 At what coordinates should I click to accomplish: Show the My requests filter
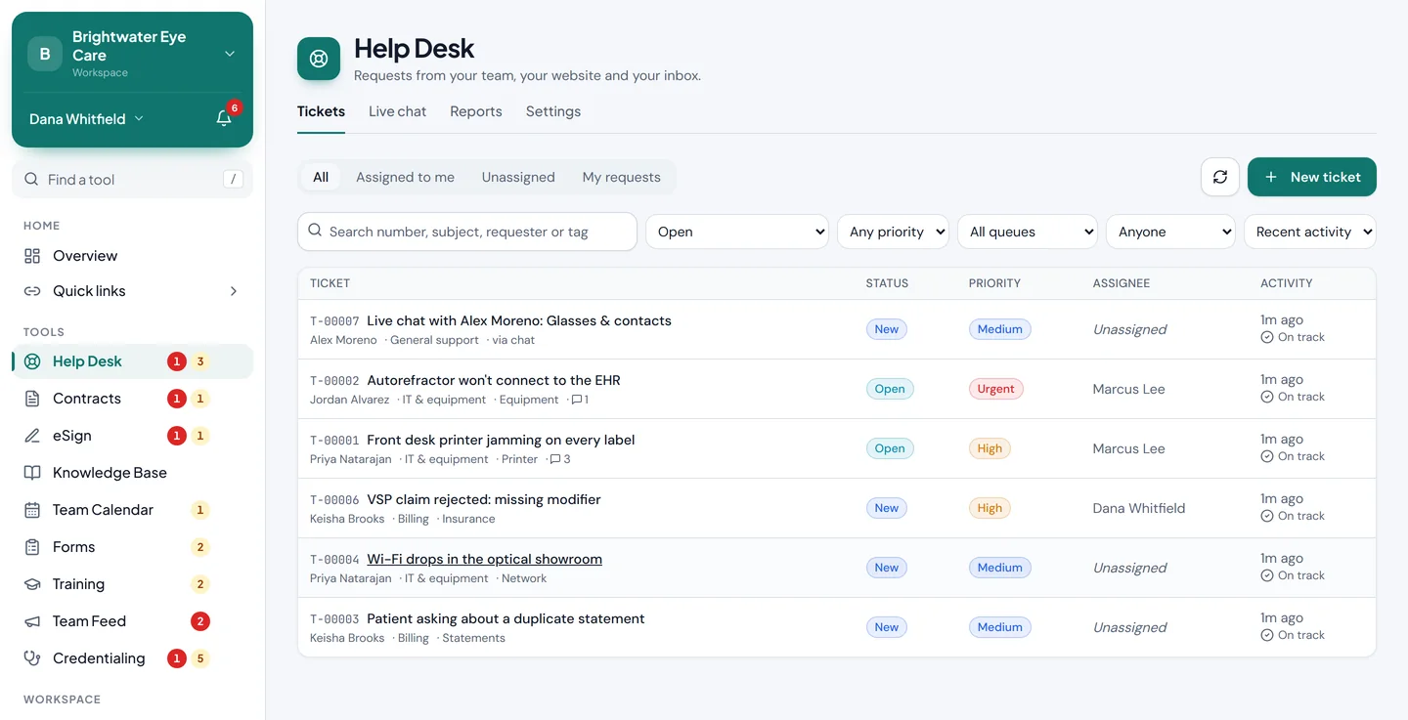(x=622, y=177)
